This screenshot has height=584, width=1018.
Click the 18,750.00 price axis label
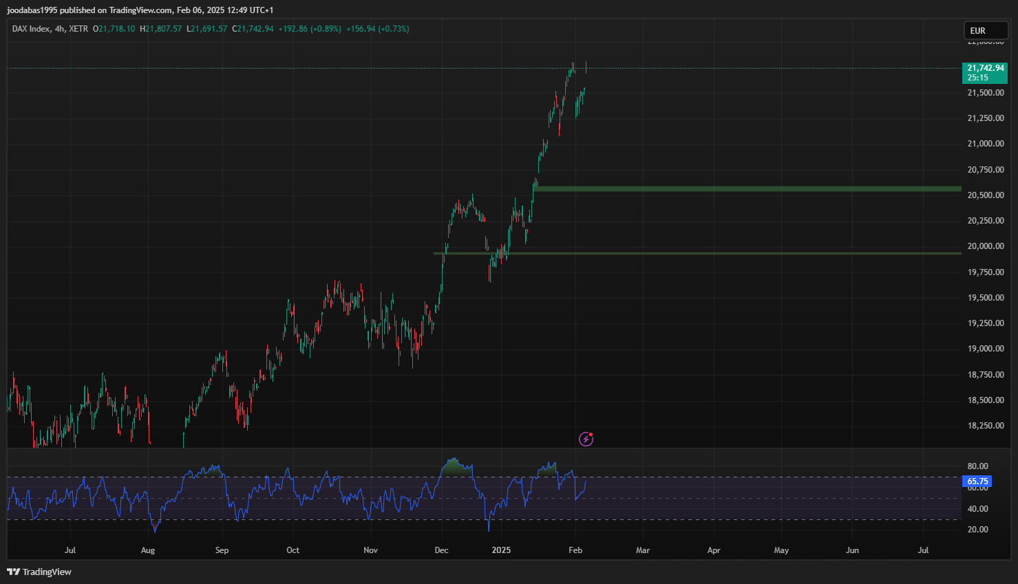pyautogui.click(x=986, y=375)
